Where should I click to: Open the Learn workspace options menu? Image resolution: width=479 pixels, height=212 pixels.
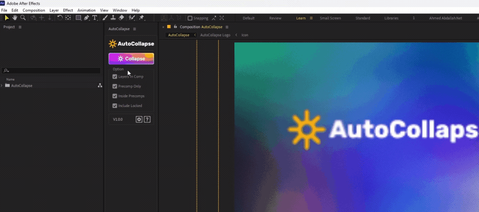[x=311, y=18]
